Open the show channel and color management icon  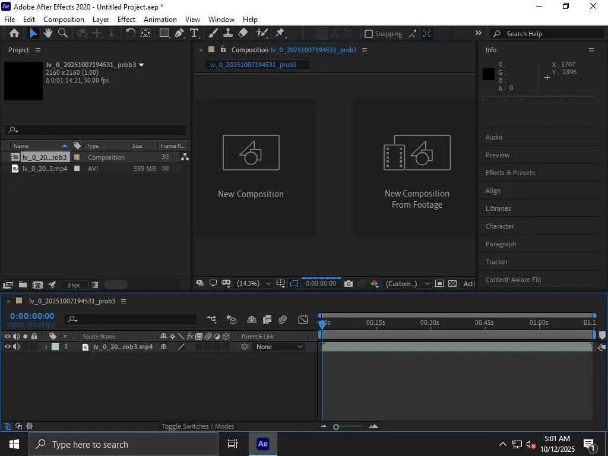(374, 284)
